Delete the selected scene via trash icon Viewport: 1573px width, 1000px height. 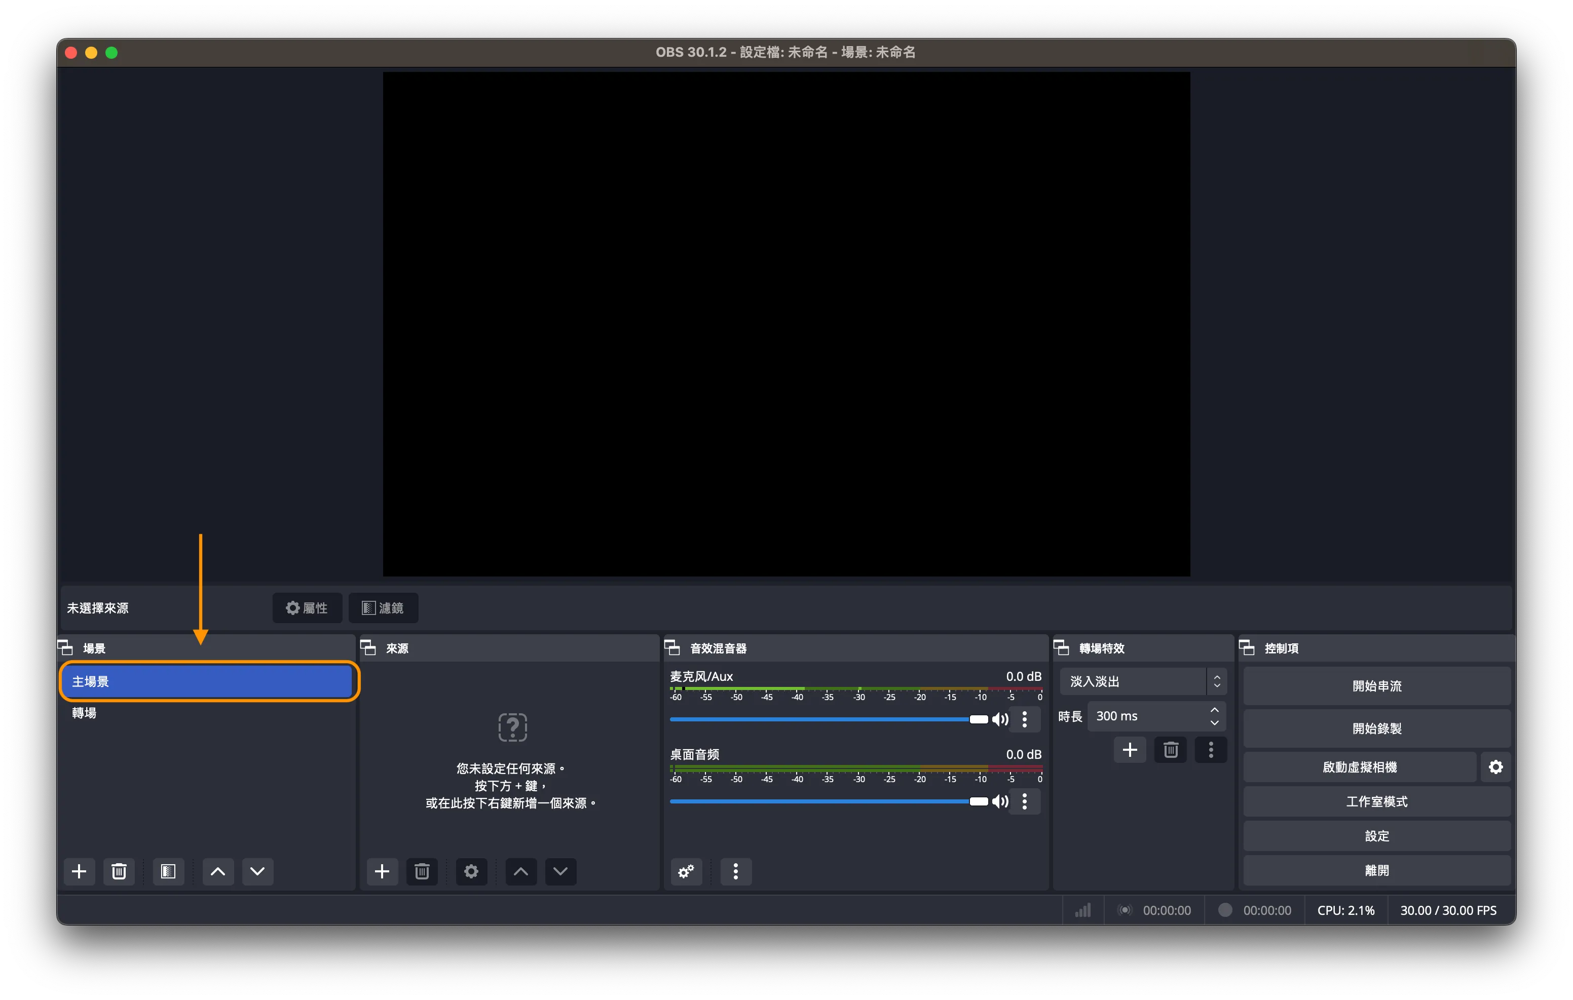tap(119, 871)
